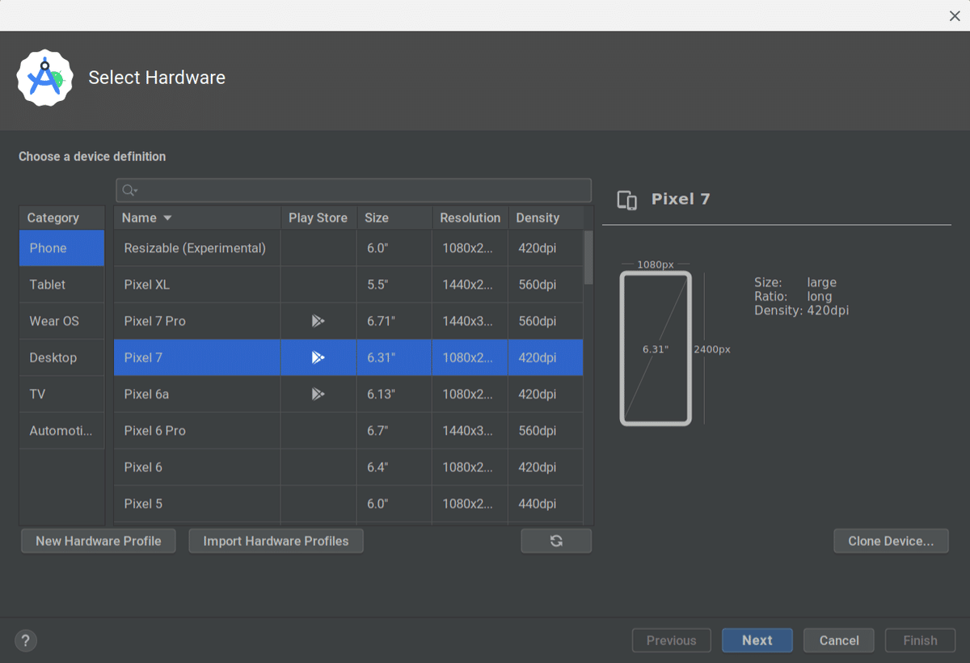Click the Name column sort arrow
Image resolution: width=970 pixels, height=663 pixels.
coord(168,218)
